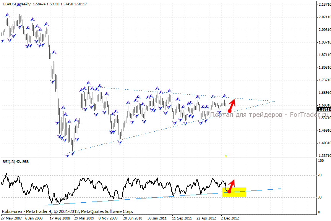
Task: Click the RoboForex MetaTrader 4 copyright text
Action: [67, 211]
